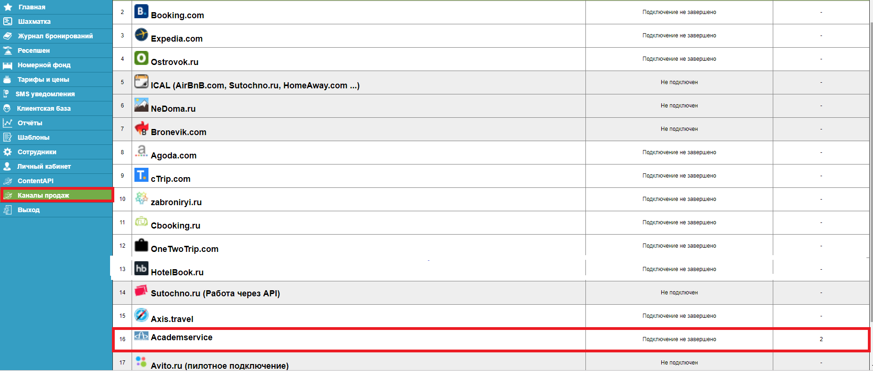Click the Шаблоны document icon
Viewport: 873px width, 372px height.
pos(7,137)
